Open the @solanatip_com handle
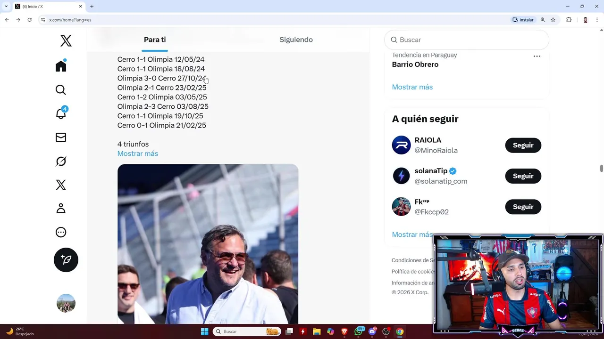This screenshot has height=339, width=604. pos(441,181)
